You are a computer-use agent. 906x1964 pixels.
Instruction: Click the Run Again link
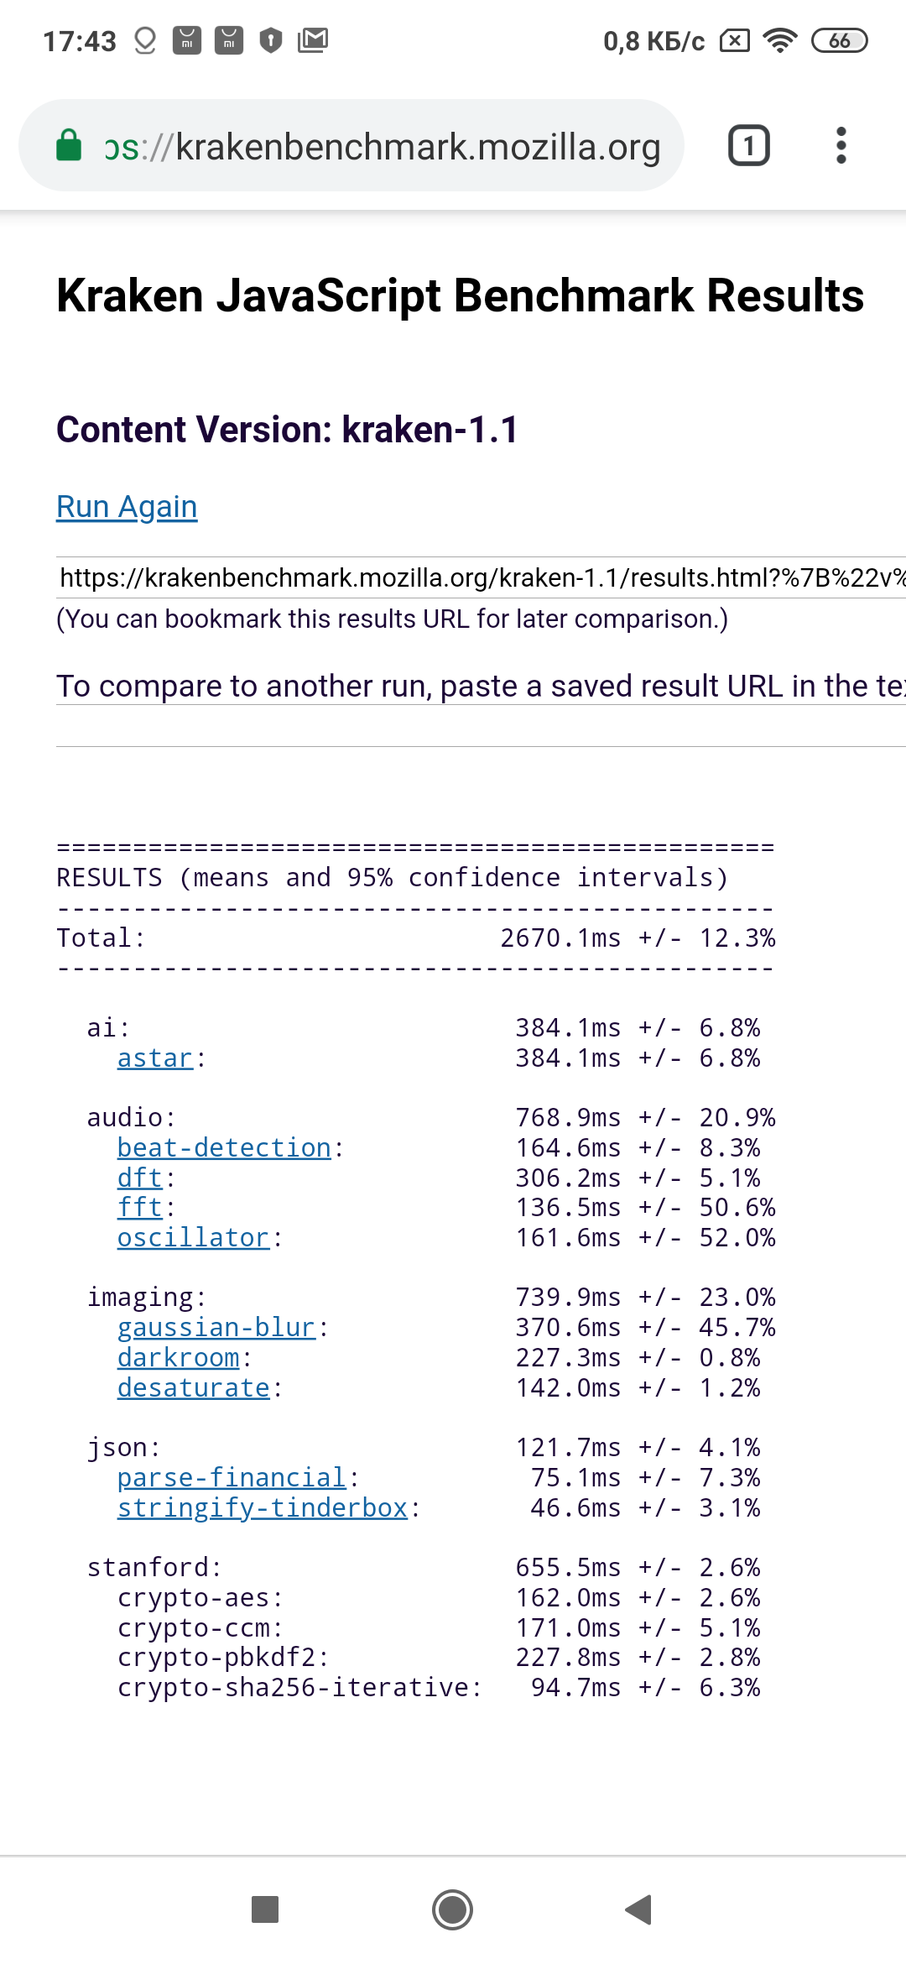(x=127, y=507)
